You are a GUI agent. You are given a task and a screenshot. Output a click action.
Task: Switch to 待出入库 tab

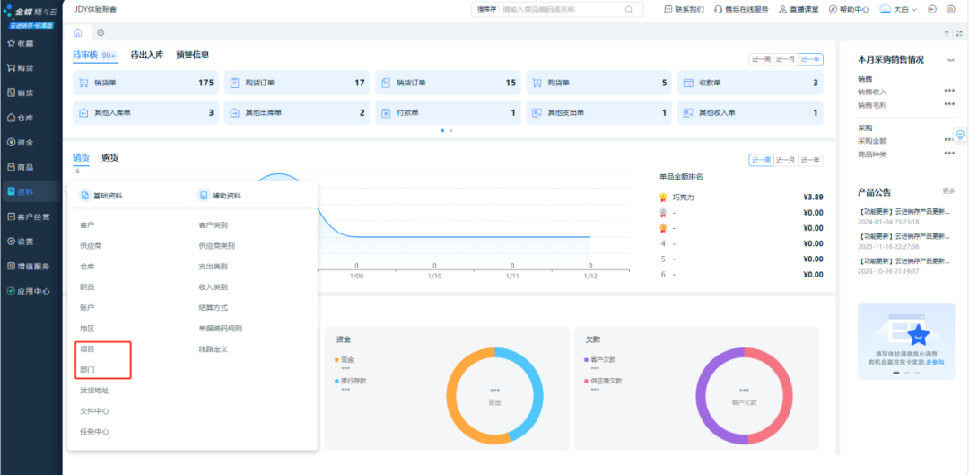[147, 55]
